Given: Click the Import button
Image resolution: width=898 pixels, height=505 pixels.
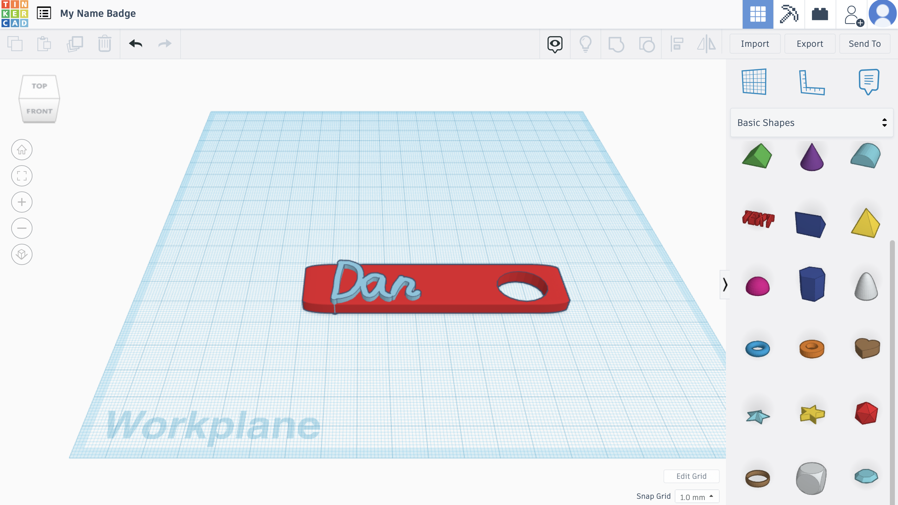Looking at the screenshot, I should point(755,43).
